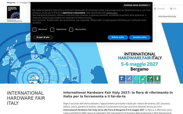This screenshot has width=183, height=114.
Task: Click the pruning shears category icon
Action: click(x=150, y=79)
